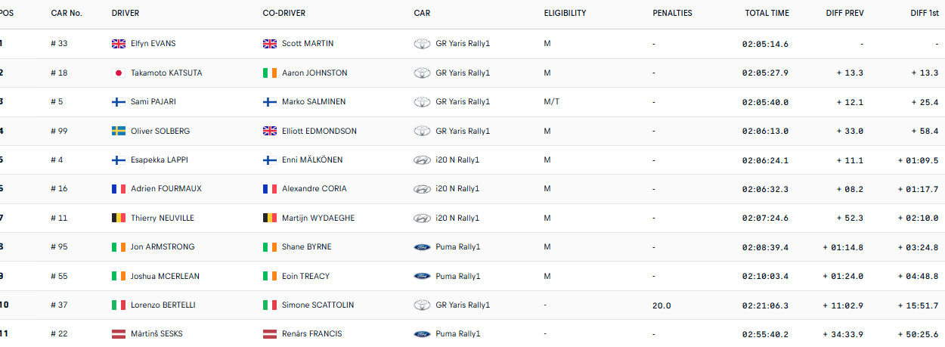The width and height of the screenshot is (945, 347).
Task: Click the Italian flag beside Lorenzo BERTELLI
Action: pyautogui.click(x=118, y=305)
